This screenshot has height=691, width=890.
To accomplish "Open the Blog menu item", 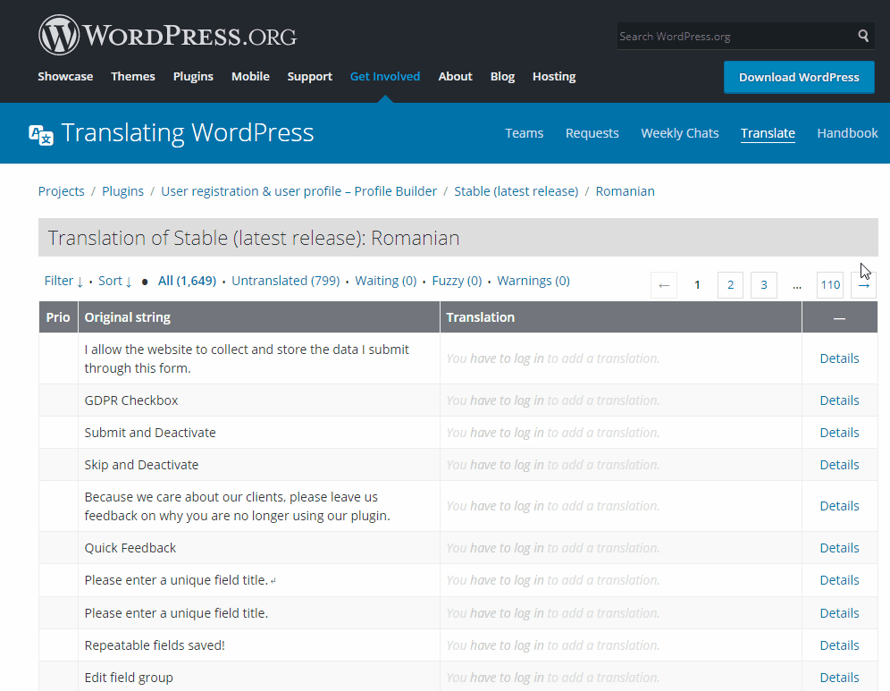I will pos(502,76).
